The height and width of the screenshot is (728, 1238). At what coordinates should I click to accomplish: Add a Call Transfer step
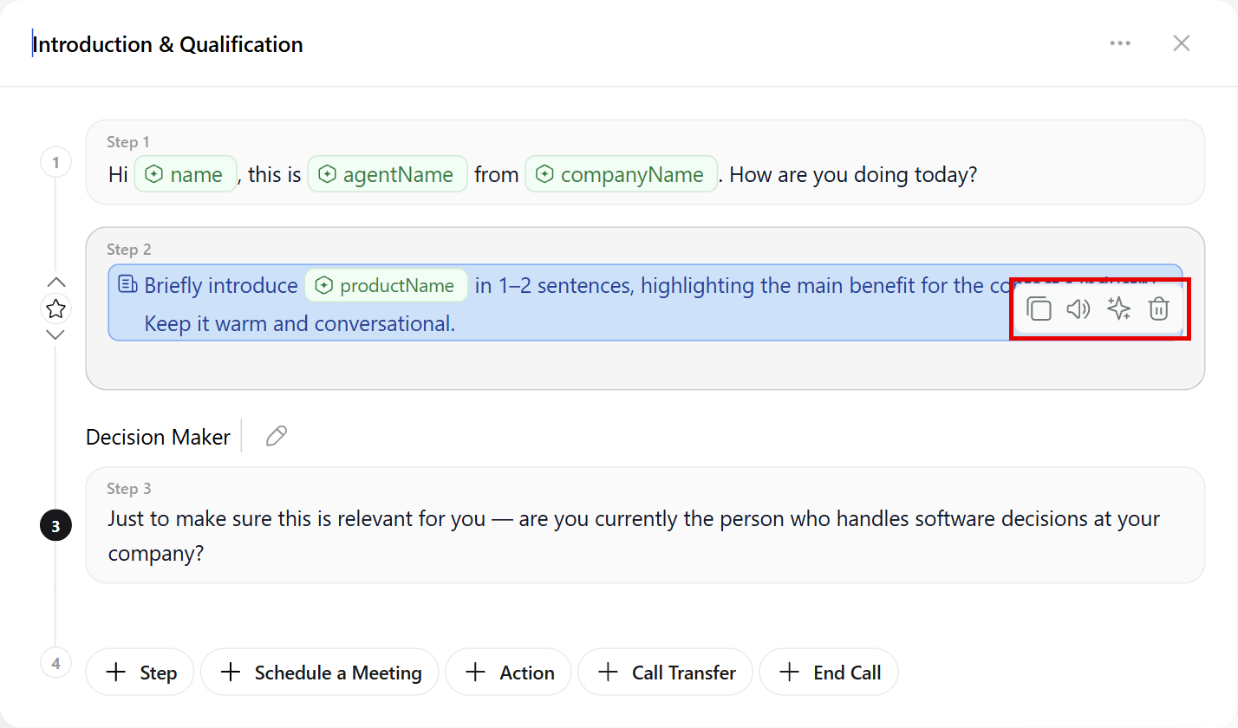point(666,673)
